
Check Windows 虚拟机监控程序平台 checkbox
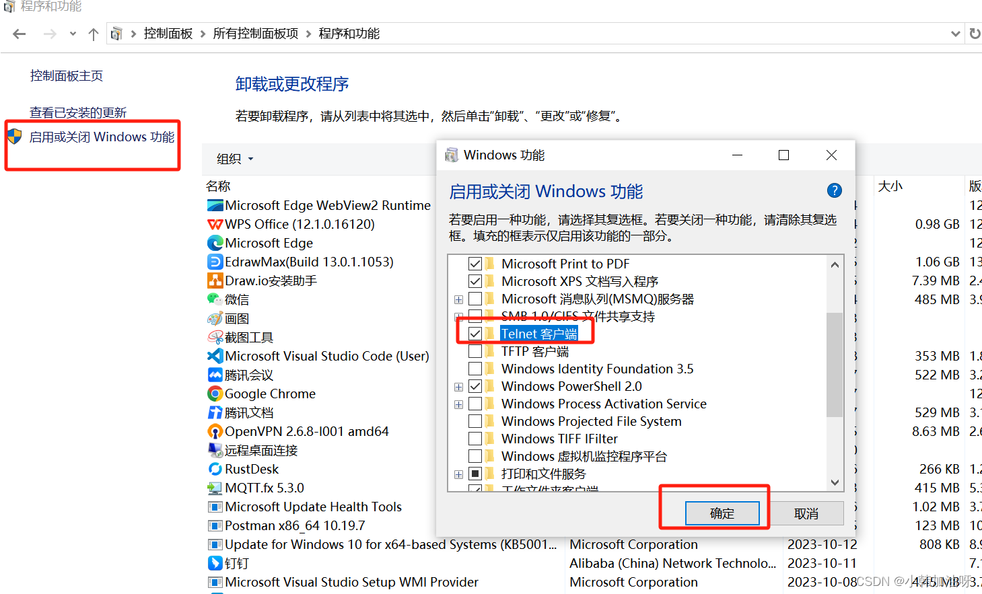475,456
